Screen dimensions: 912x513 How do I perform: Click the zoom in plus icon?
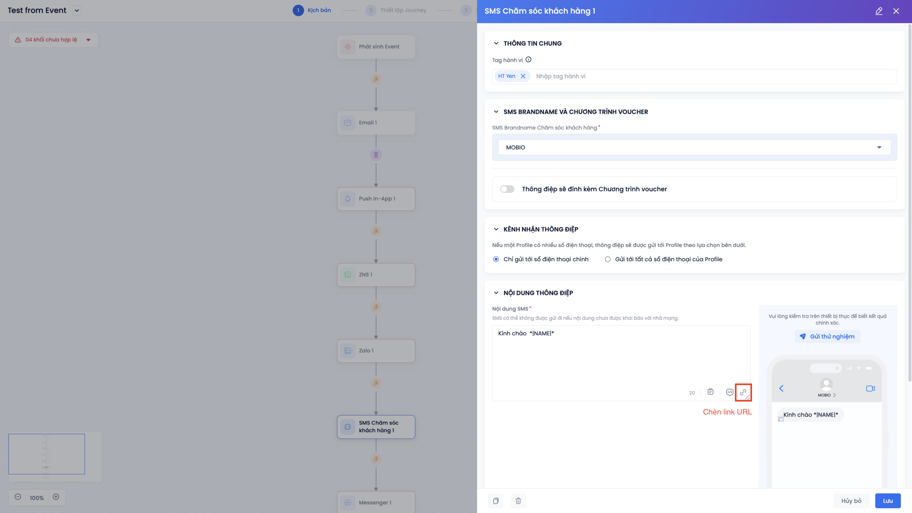tap(56, 497)
